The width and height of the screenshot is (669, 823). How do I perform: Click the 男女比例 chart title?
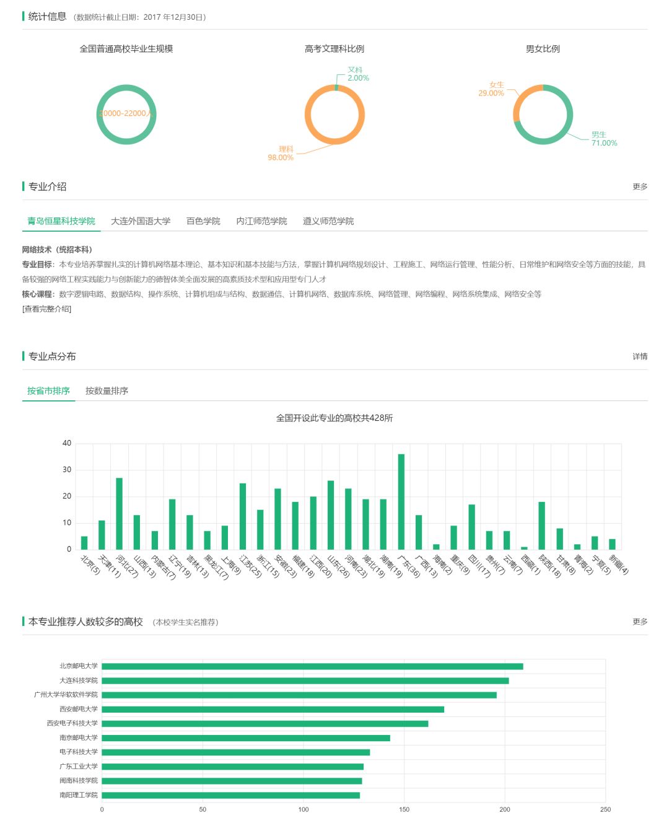tap(543, 49)
